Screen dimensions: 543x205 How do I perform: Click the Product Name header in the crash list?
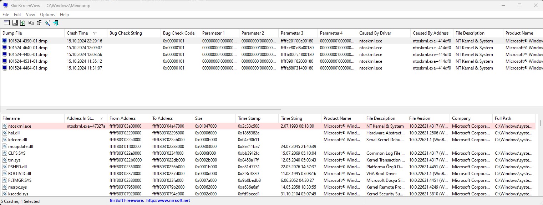click(523, 33)
